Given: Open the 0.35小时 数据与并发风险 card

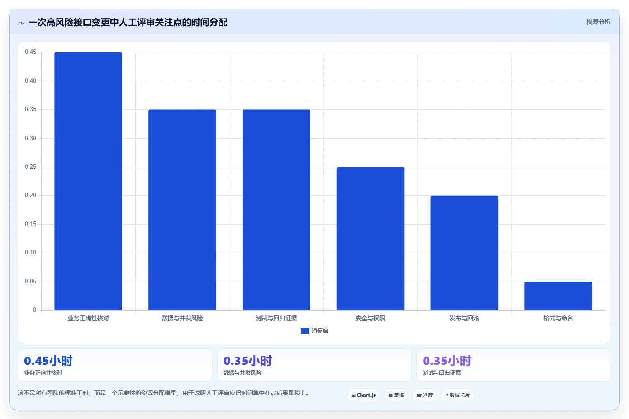Looking at the screenshot, I should point(314,365).
